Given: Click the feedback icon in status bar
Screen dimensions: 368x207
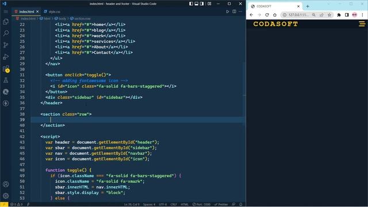Looking at the screenshot, I should pos(233,205).
